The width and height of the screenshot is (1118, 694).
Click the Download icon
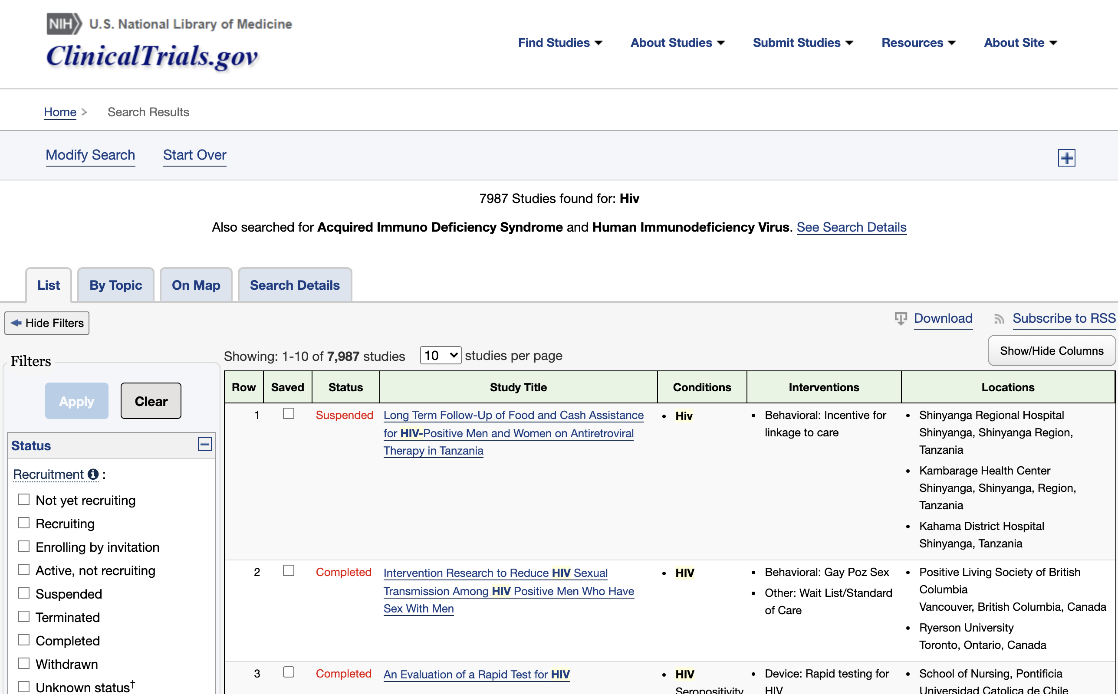[901, 318]
